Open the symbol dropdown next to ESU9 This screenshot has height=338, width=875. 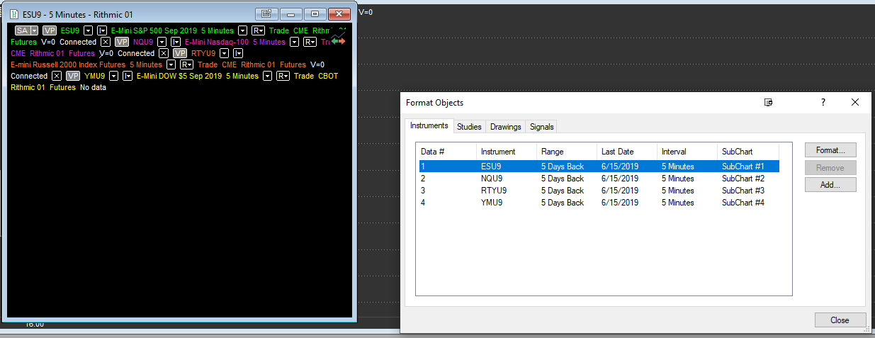point(89,30)
